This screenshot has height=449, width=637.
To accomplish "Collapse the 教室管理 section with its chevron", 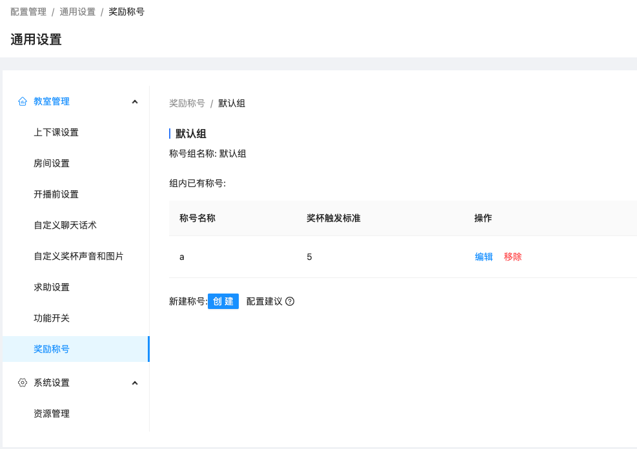I will [134, 101].
